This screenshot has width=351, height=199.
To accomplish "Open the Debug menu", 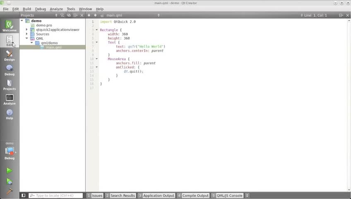I will (41, 9).
